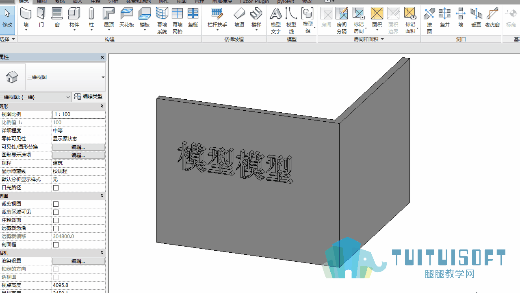Select the 老虎窗 (Dormer) opening tool

[492, 18]
